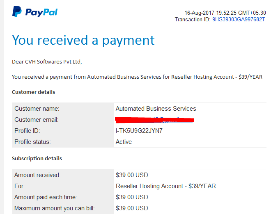This screenshot has height=214, width=271.
Task: Click the 'Transaction ID:' label text
Action: 193,19
